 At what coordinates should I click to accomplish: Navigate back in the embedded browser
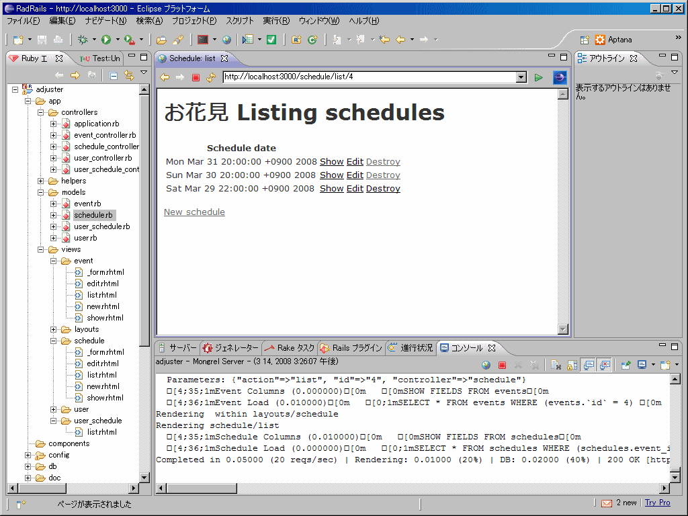164,76
